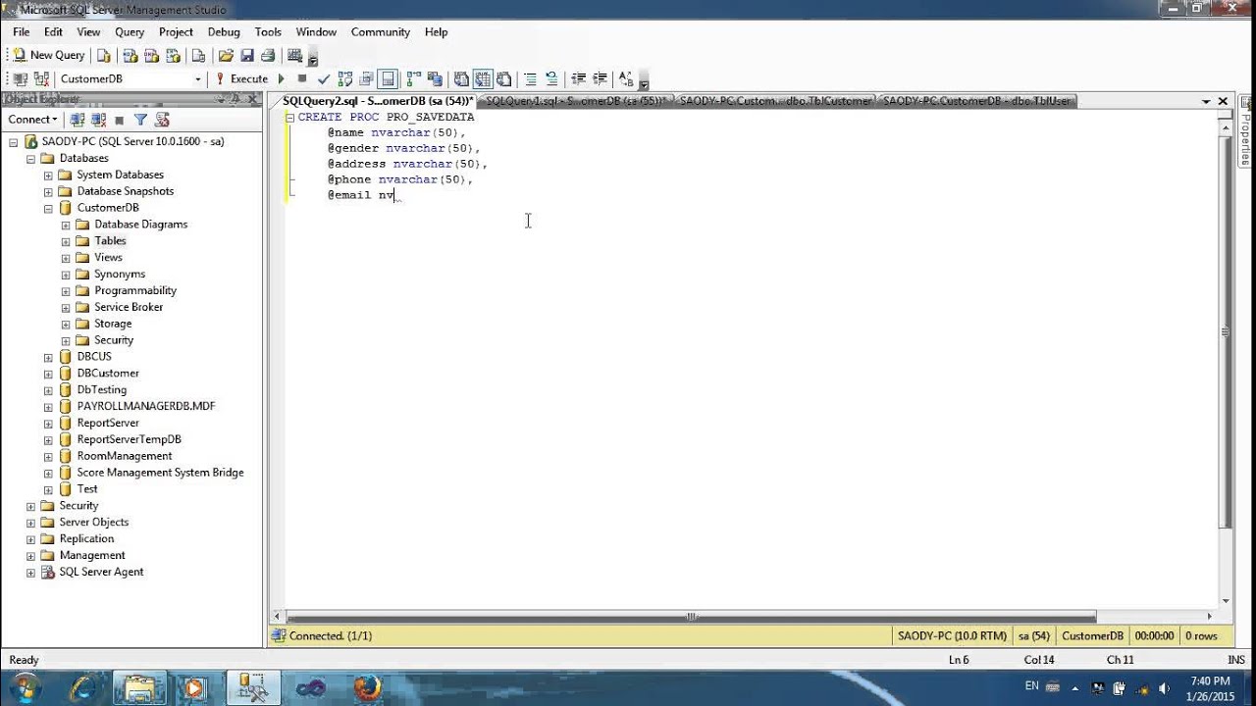Click Increase Indent toolbar icon

tap(600, 78)
